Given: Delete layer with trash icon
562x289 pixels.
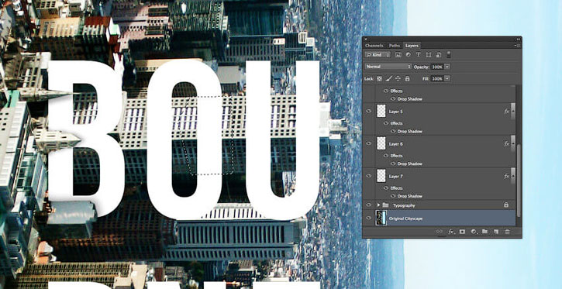Looking at the screenshot, I should pos(507,232).
